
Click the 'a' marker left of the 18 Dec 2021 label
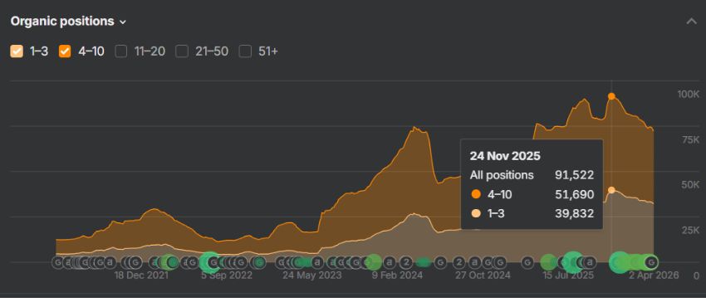[110, 261]
